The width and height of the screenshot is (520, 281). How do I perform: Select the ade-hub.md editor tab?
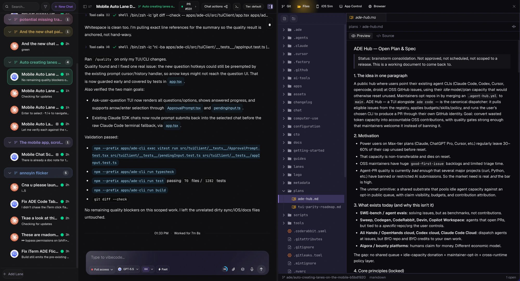(366, 17)
